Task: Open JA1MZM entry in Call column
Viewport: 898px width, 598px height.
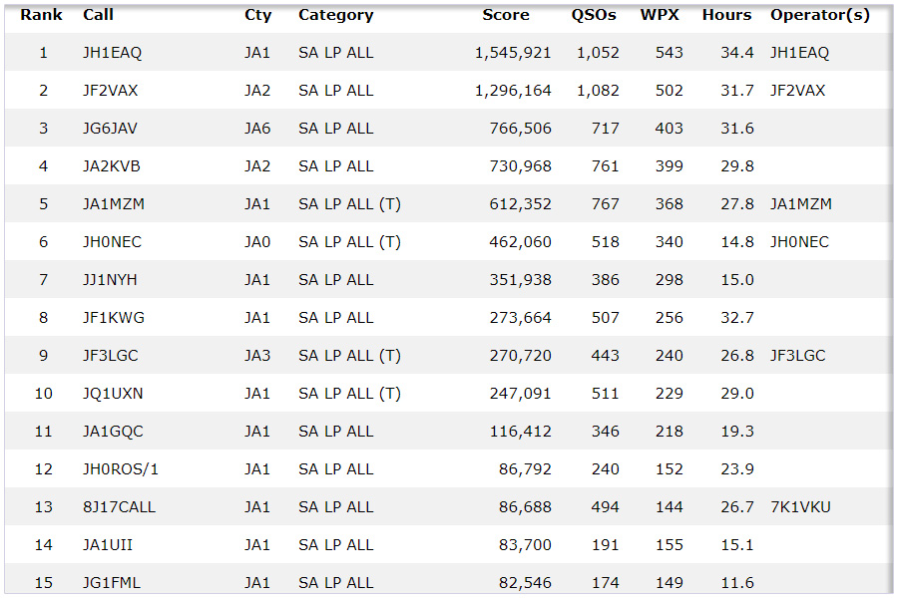Action: pyautogui.click(x=114, y=204)
